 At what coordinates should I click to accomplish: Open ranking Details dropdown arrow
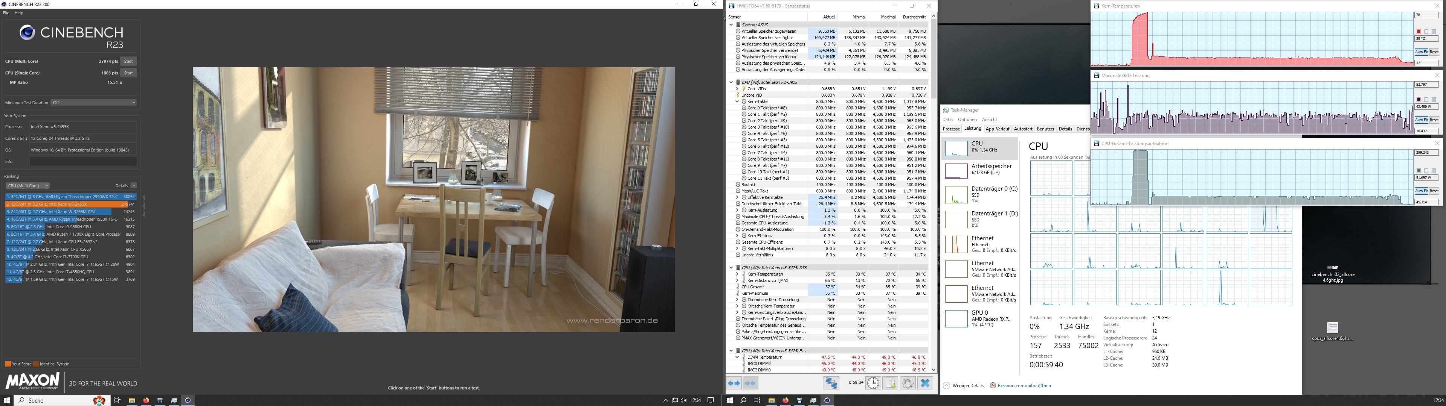pyautogui.click(x=134, y=186)
